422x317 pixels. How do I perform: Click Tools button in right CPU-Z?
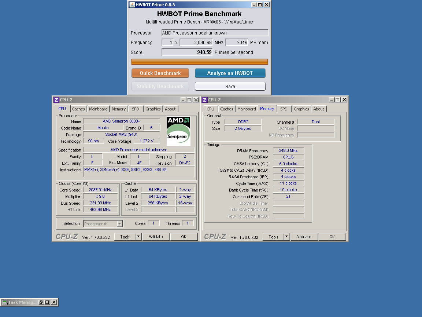pyautogui.click(x=273, y=237)
